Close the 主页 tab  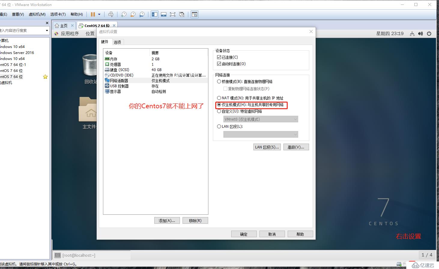pyautogui.click(x=72, y=25)
